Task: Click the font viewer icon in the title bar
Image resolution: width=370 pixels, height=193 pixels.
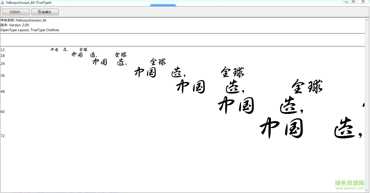Action: click(2, 2)
